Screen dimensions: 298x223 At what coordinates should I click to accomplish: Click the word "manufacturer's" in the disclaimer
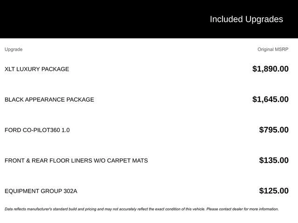point(40,209)
